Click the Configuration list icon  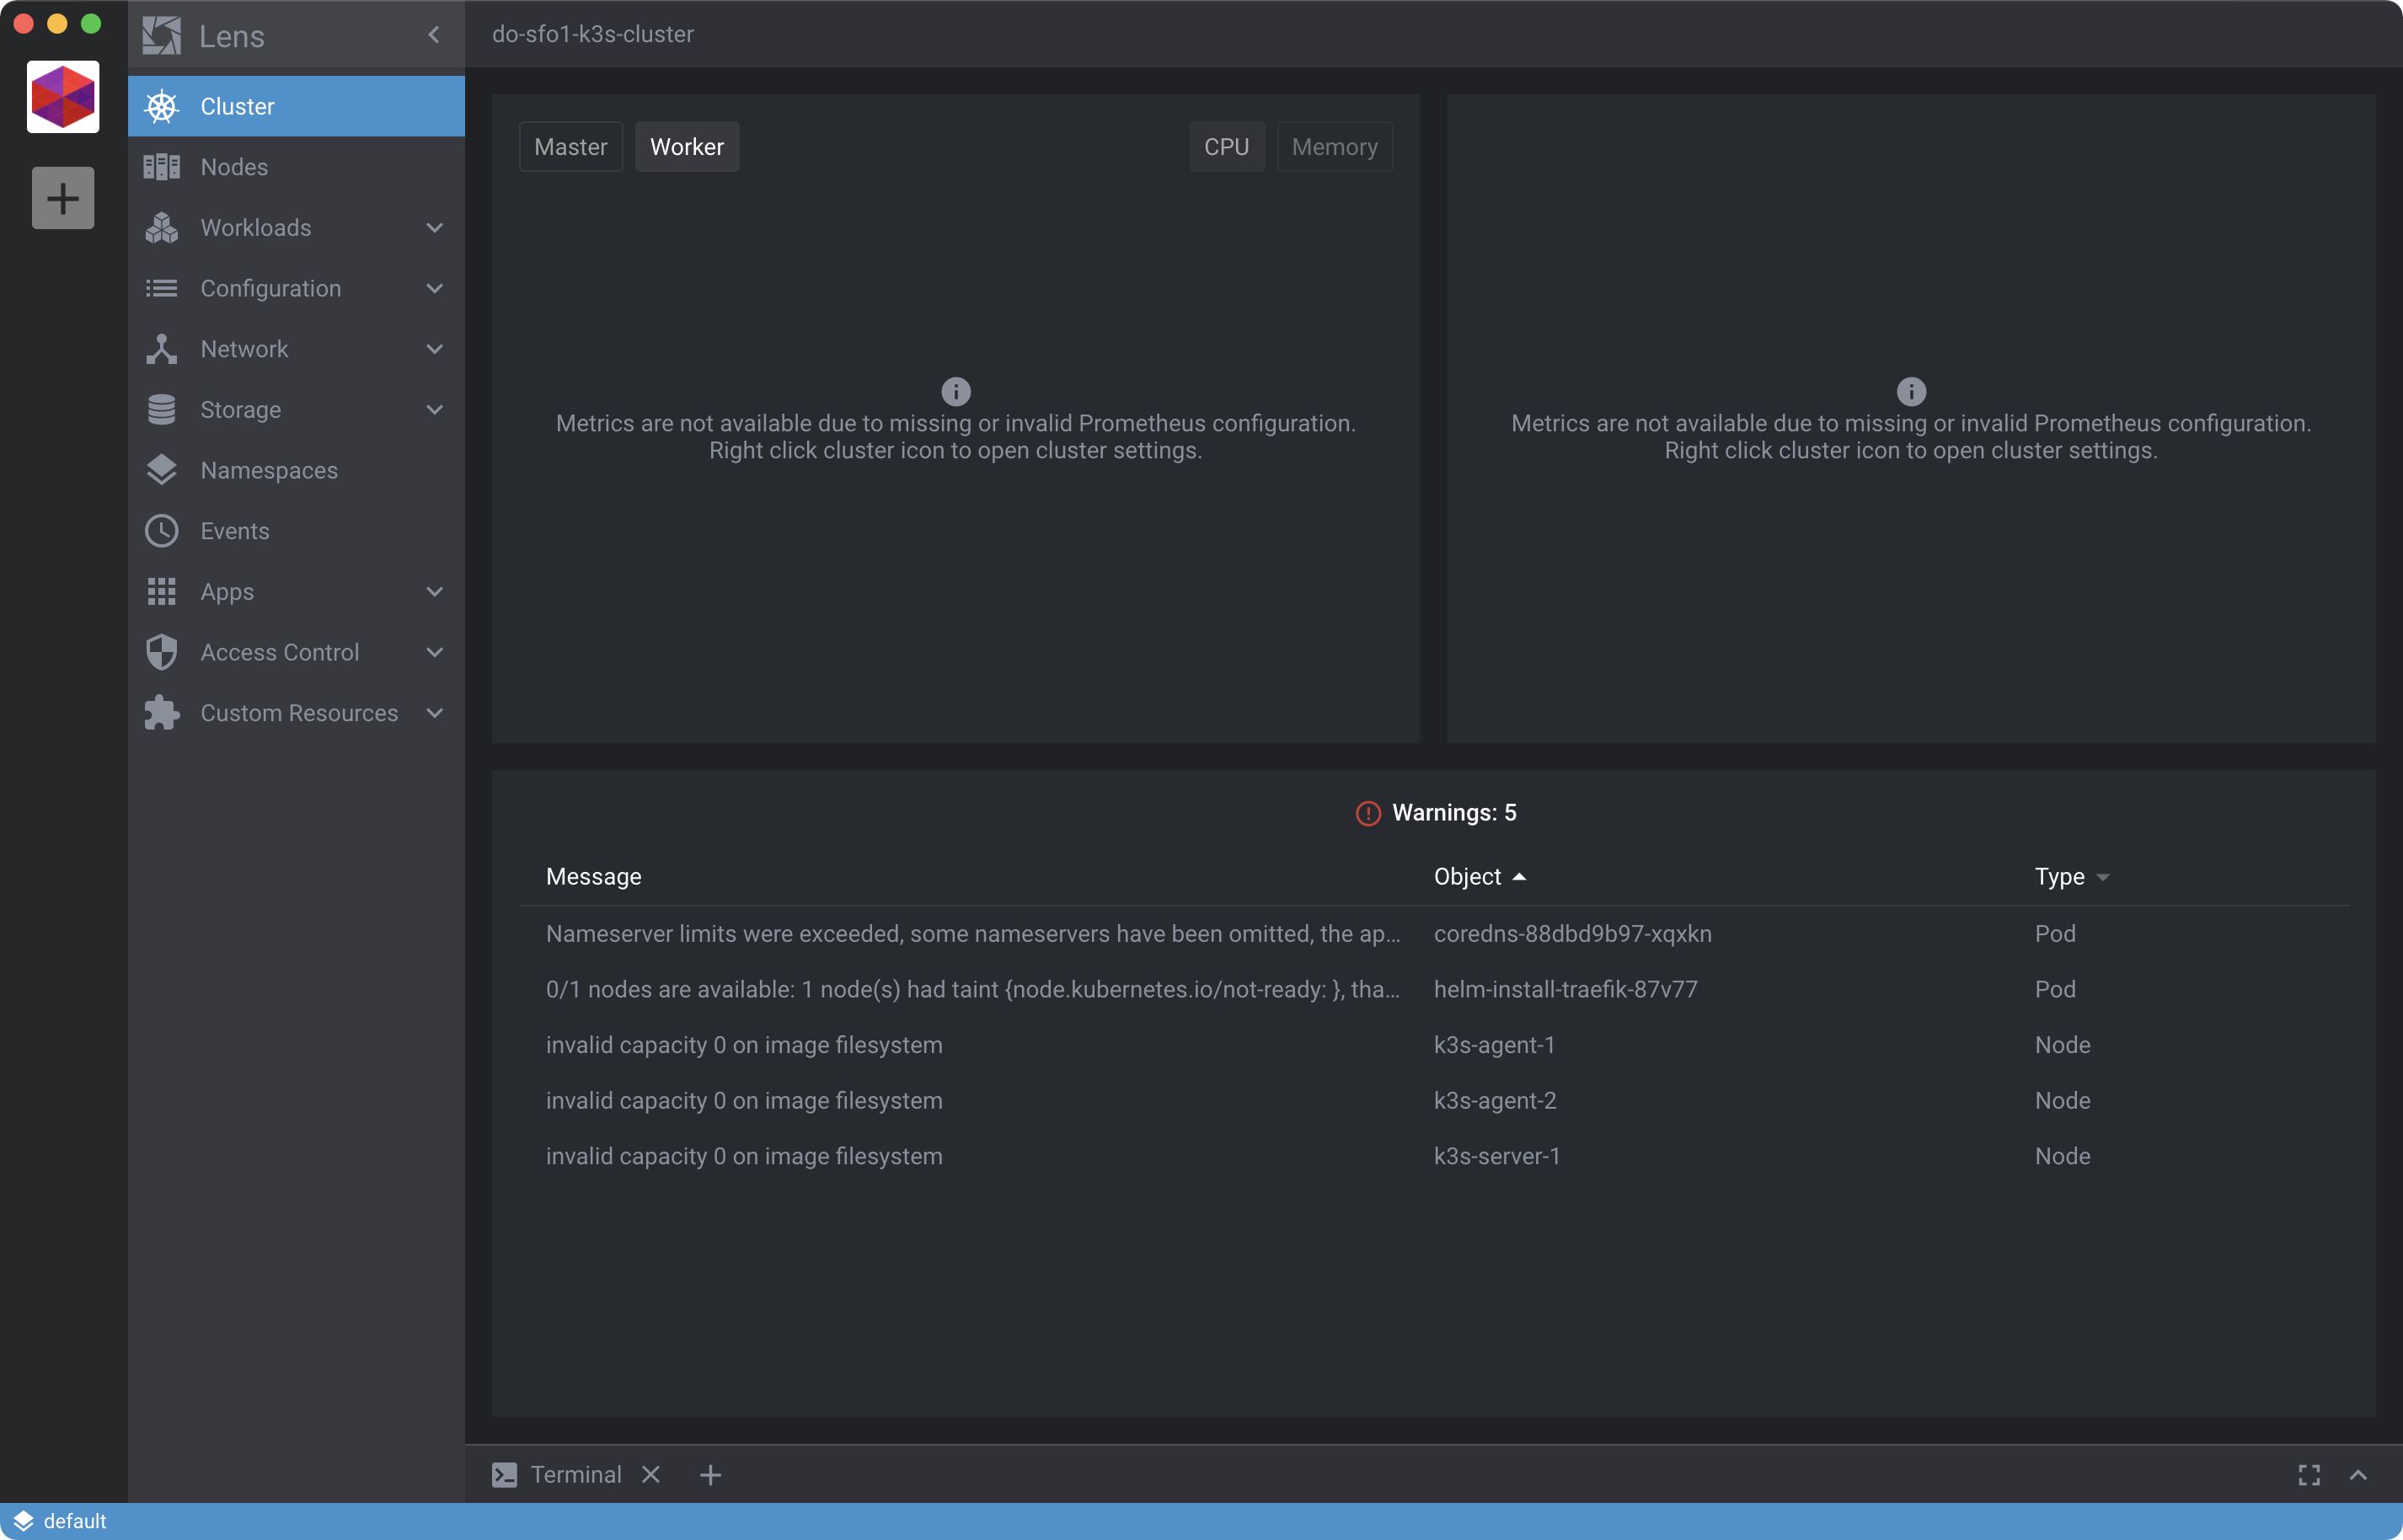pyautogui.click(x=161, y=288)
